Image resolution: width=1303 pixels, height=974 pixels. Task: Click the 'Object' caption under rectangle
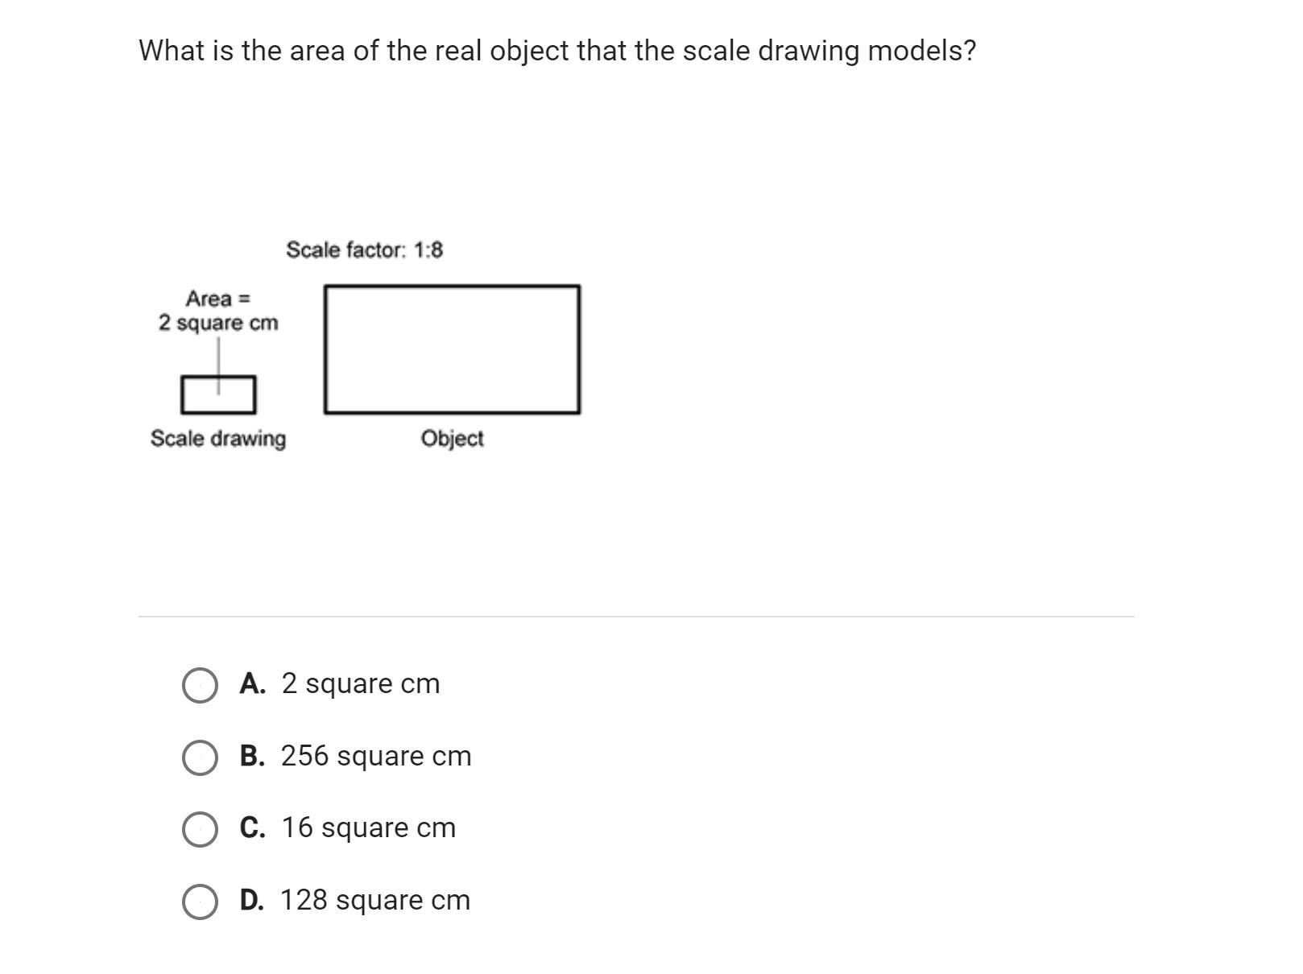(452, 439)
